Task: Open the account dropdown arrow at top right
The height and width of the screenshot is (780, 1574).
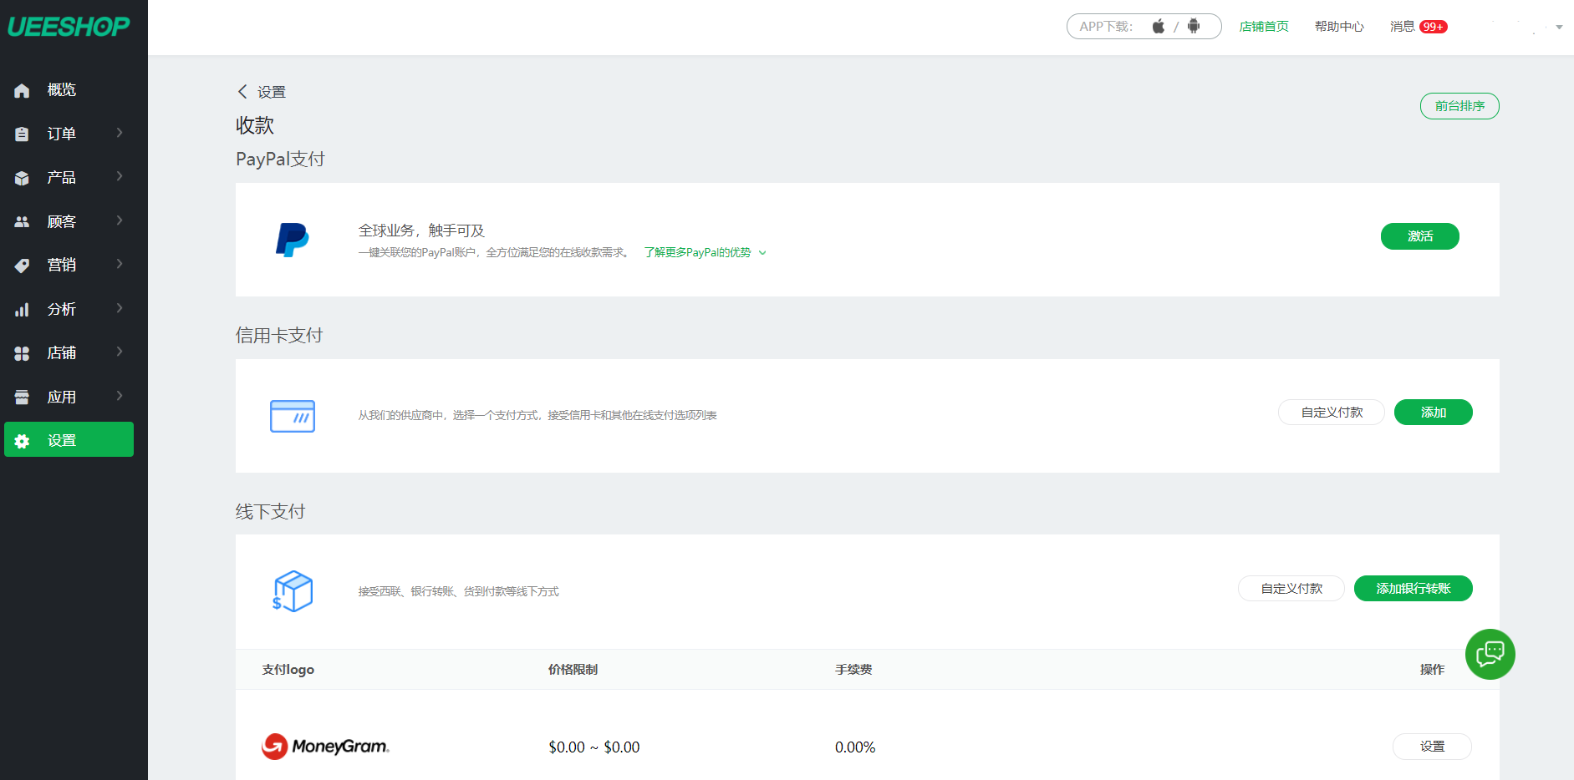Action: 1559,27
